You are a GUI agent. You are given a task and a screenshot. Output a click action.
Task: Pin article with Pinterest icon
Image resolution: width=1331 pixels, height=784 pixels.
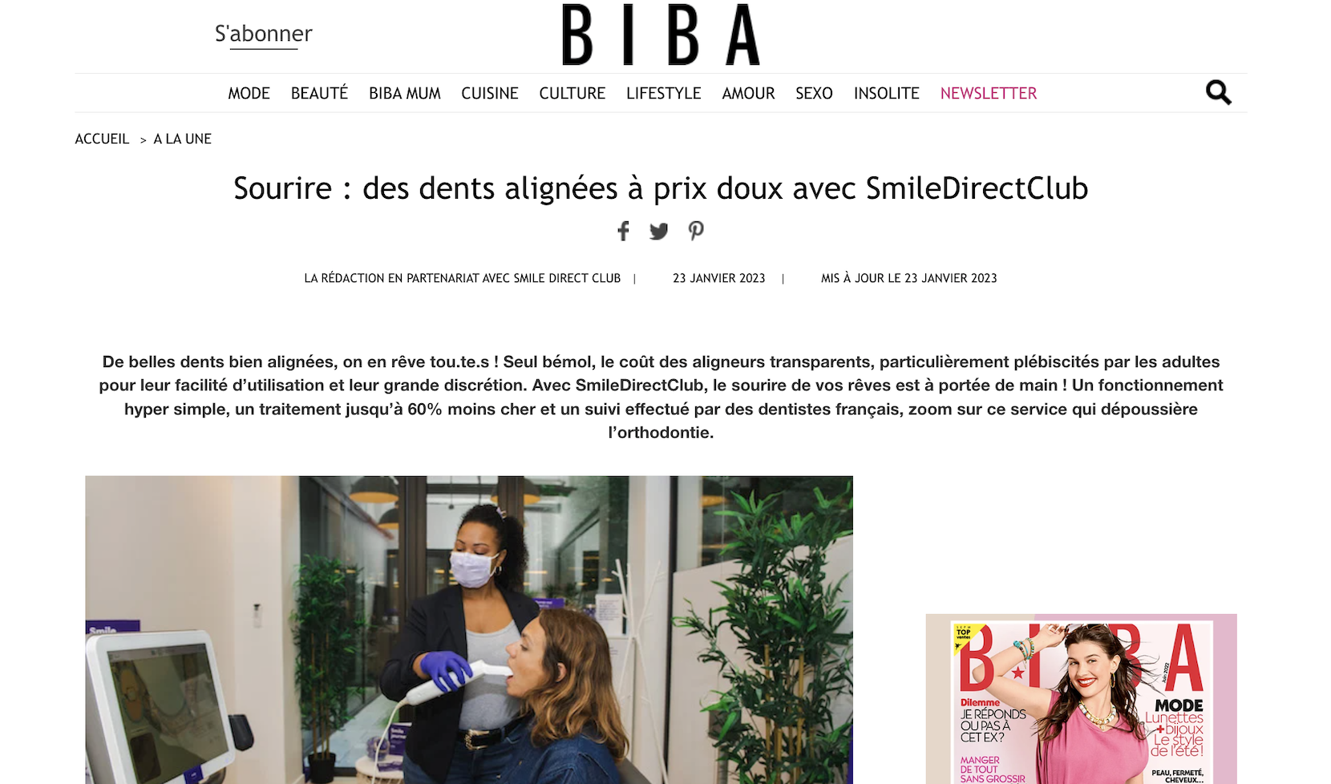[696, 231]
